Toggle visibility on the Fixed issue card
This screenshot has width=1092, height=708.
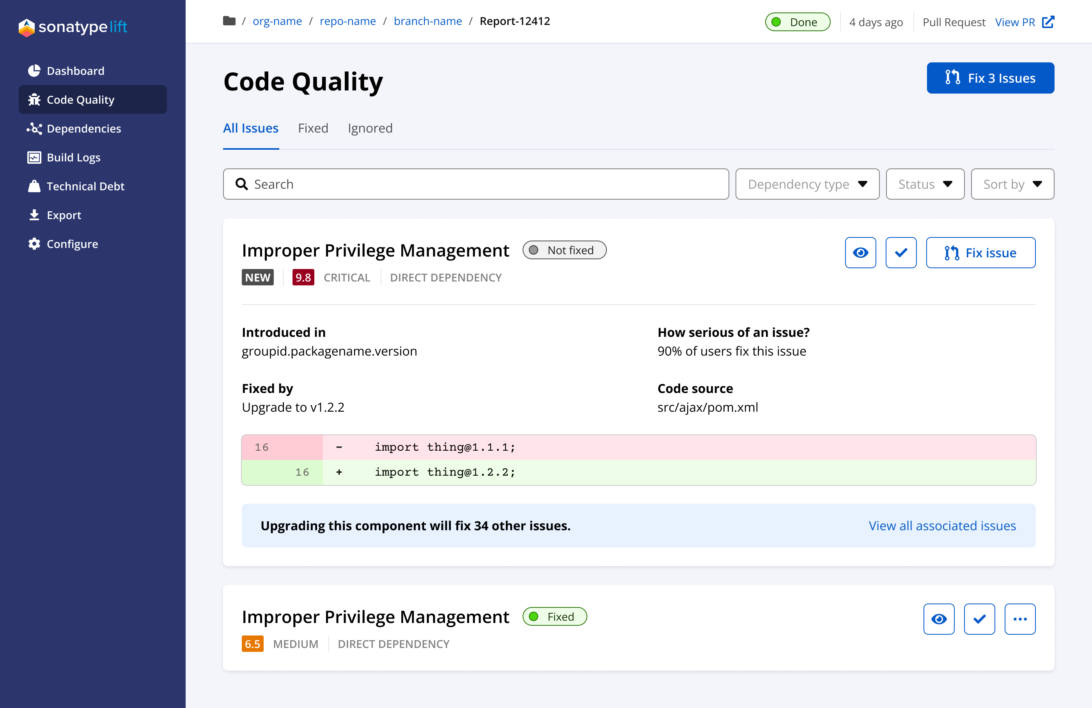click(939, 619)
